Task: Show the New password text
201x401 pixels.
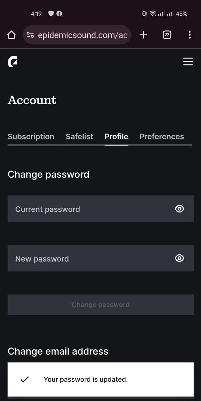Action: 179,258
